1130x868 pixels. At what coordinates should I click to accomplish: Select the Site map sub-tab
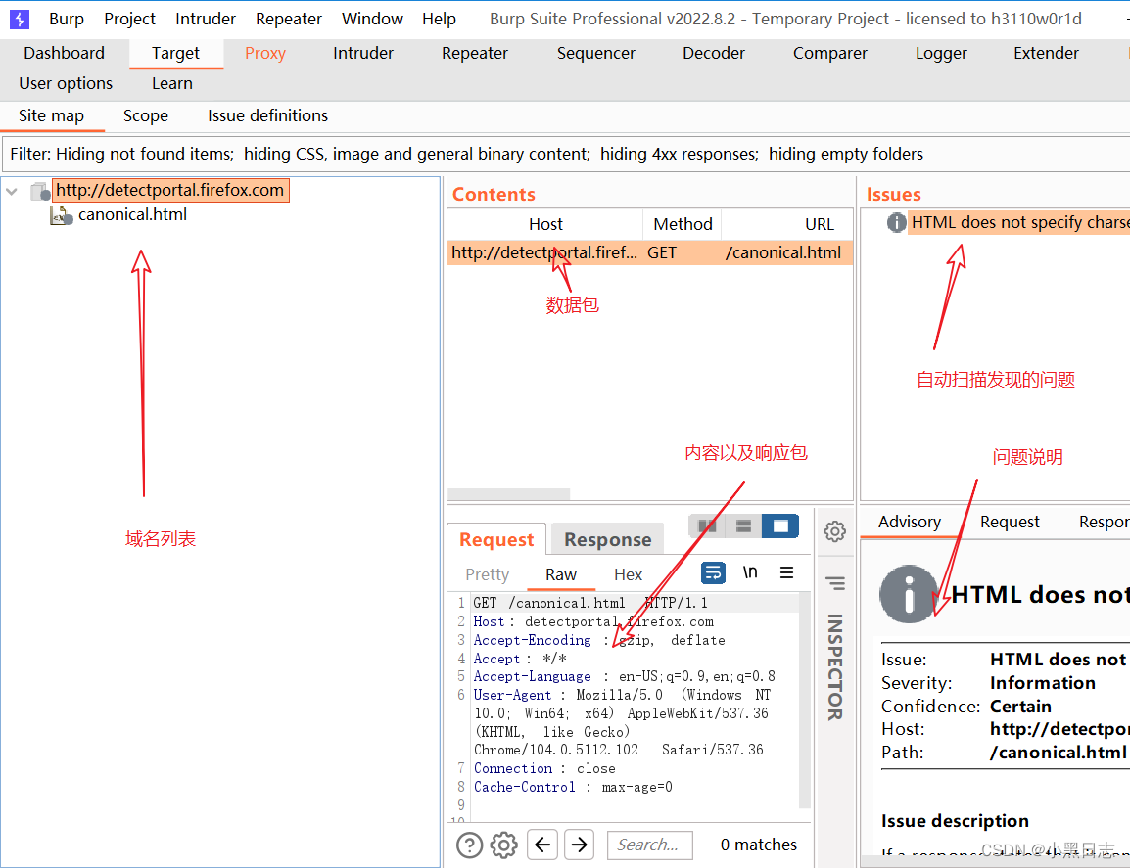click(51, 116)
